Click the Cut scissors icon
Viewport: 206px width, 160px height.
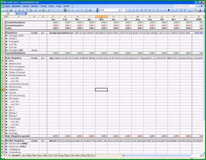pos(36,10)
